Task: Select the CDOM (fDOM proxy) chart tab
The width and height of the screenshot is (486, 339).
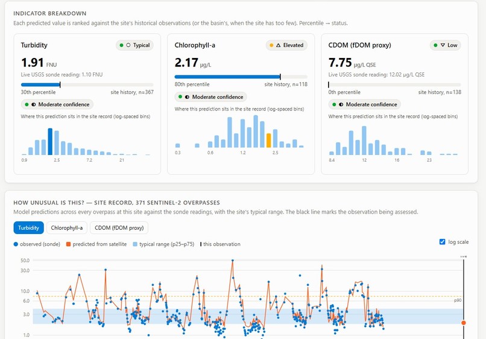Action: 119,227
